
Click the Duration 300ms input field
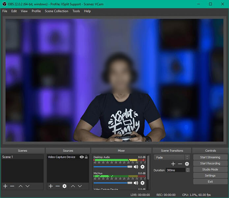tap(176, 170)
